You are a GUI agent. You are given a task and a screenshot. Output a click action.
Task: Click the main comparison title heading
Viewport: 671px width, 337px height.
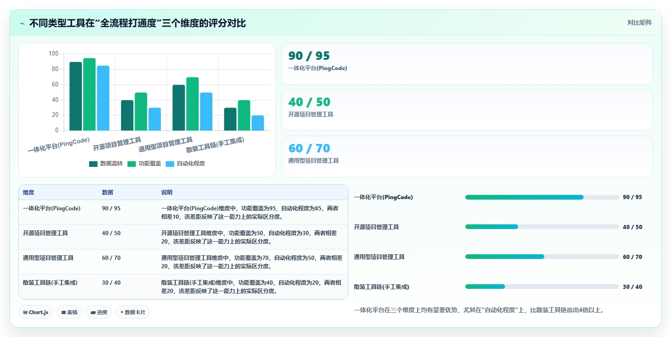coord(137,23)
